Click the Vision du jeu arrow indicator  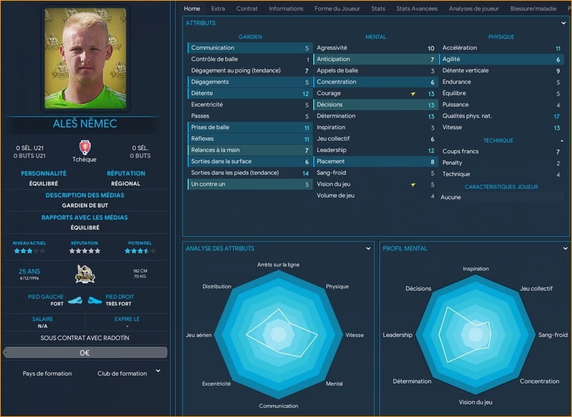[x=413, y=185]
